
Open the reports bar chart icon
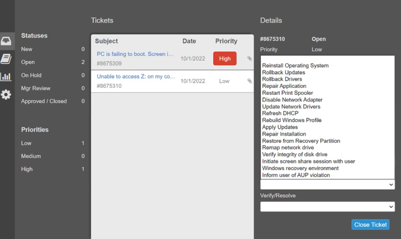pyautogui.click(x=6, y=77)
